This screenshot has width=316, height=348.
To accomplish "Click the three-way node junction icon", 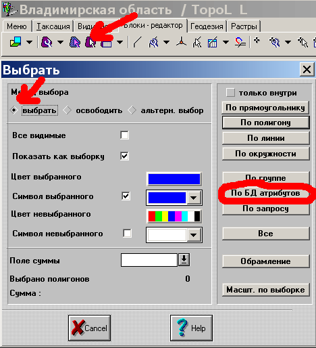I will pyautogui.click(x=181, y=42).
